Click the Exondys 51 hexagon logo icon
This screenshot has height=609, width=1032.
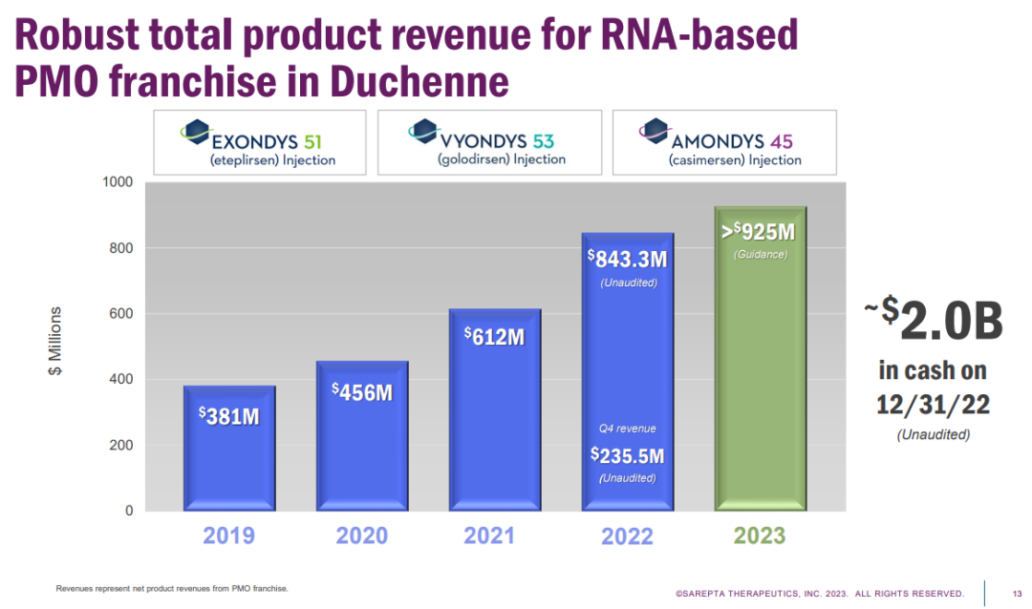point(194,132)
